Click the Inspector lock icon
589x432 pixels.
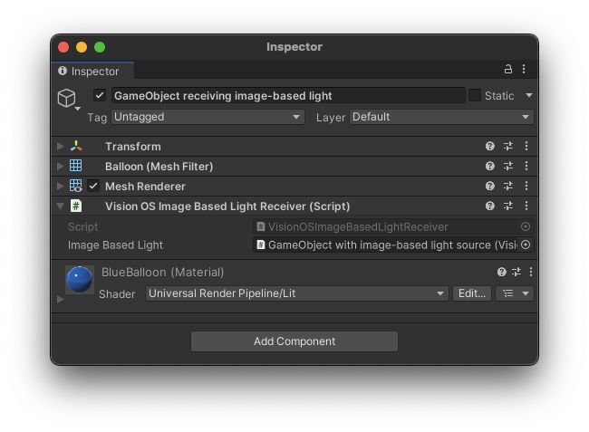click(x=508, y=70)
